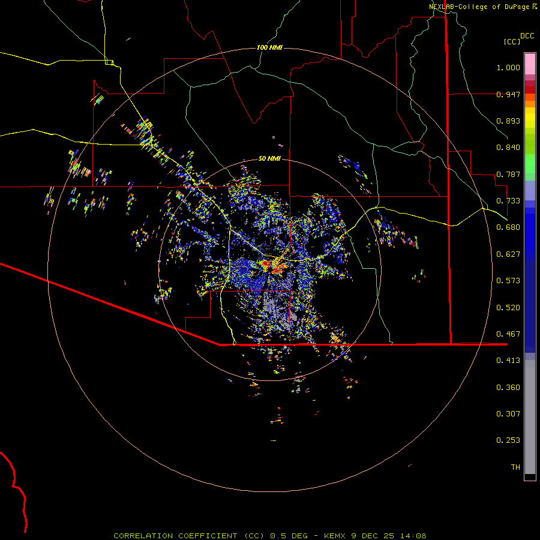Select the 0.253 legend value
Image resolution: width=540 pixels, height=540 pixels.
(508, 440)
